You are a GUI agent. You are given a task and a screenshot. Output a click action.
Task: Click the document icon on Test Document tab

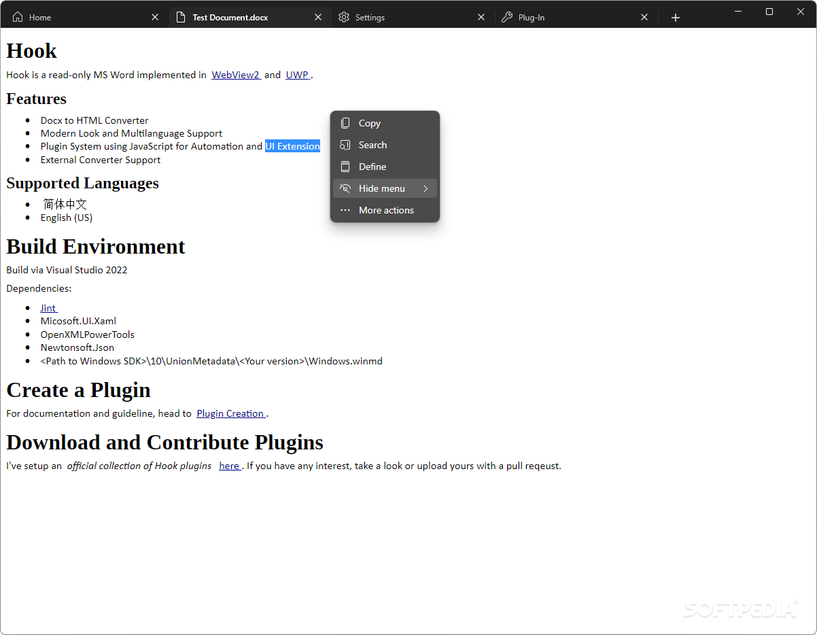pos(181,18)
